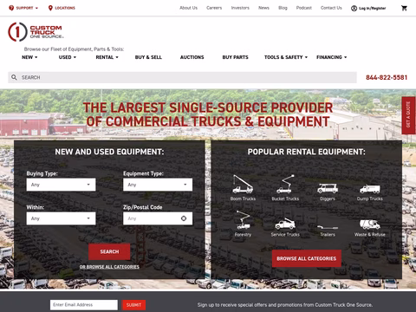
Task: Click the Browse All Categories button
Action: pos(307,258)
